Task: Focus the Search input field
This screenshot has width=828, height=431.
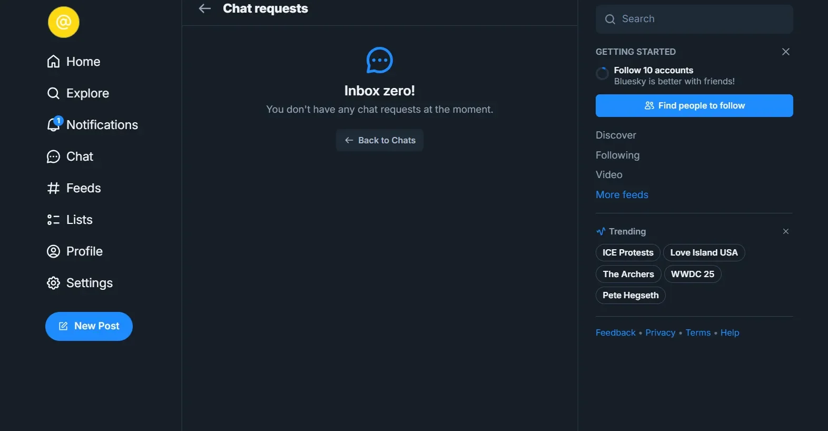Action: coord(701,19)
